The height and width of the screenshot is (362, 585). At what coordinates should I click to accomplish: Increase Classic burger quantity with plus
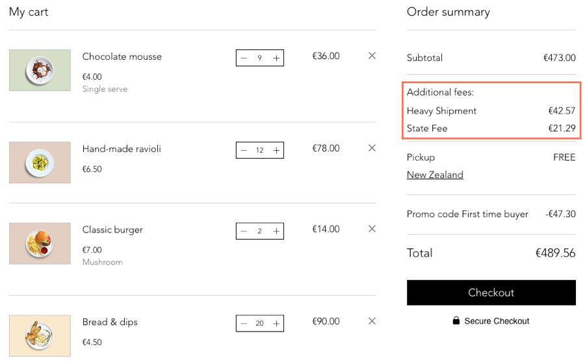click(x=276, y=231)
